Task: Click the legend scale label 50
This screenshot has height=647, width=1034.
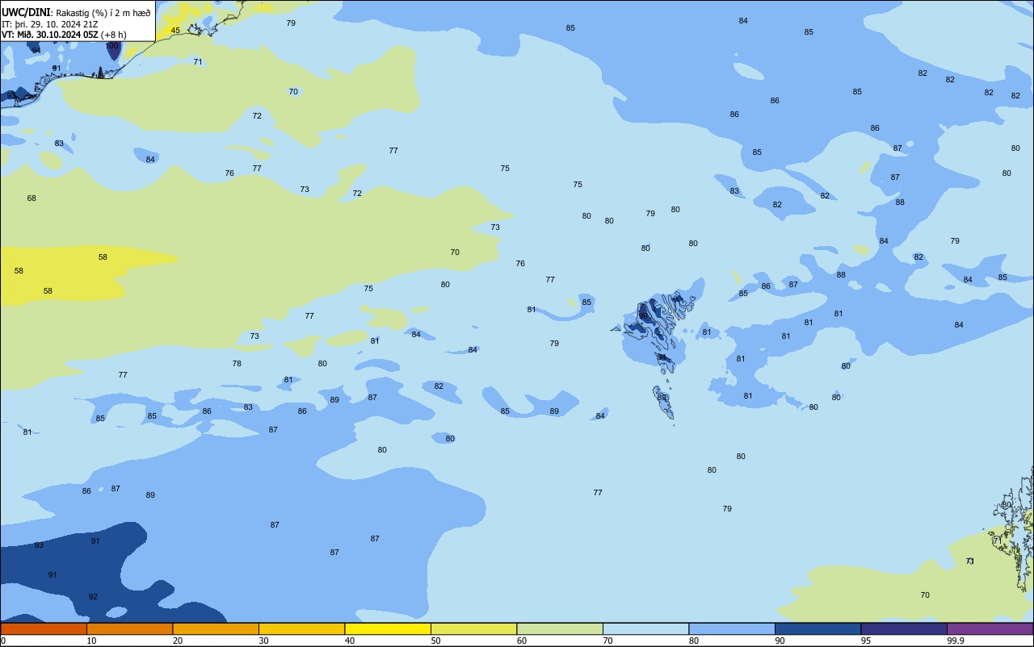Action: coord(435,641)
